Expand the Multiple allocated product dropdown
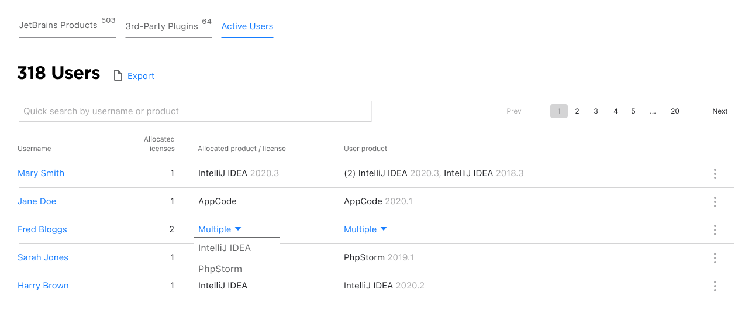Image resolution: width=752 pixels, height=330 pixels. 220,229
